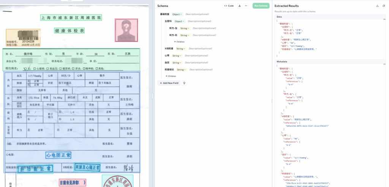Viewport: 389px width, 187px height.
Task: Click the Add New Field button
Action: coord(169,83)
